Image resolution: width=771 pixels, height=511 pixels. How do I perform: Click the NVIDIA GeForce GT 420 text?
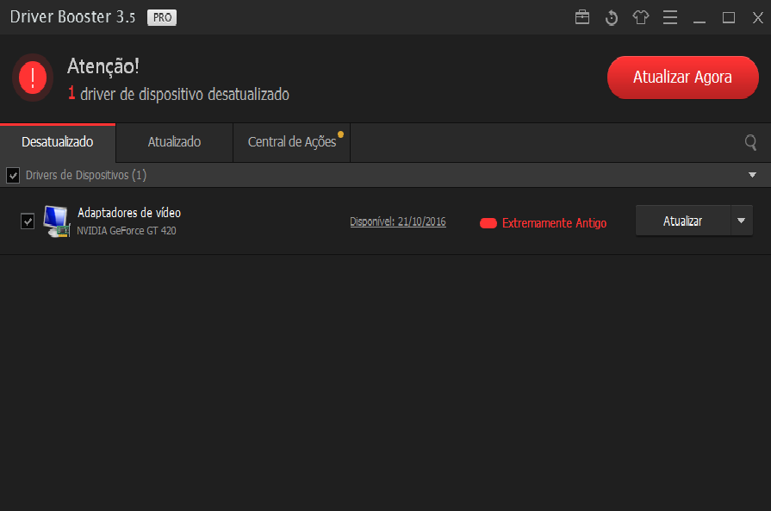coord(127,231)
